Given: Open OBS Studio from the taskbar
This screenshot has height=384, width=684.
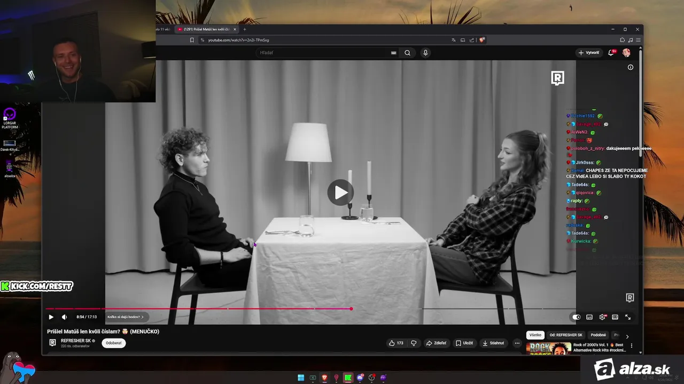Looking at the screenshot, I should tap(372, 378).
